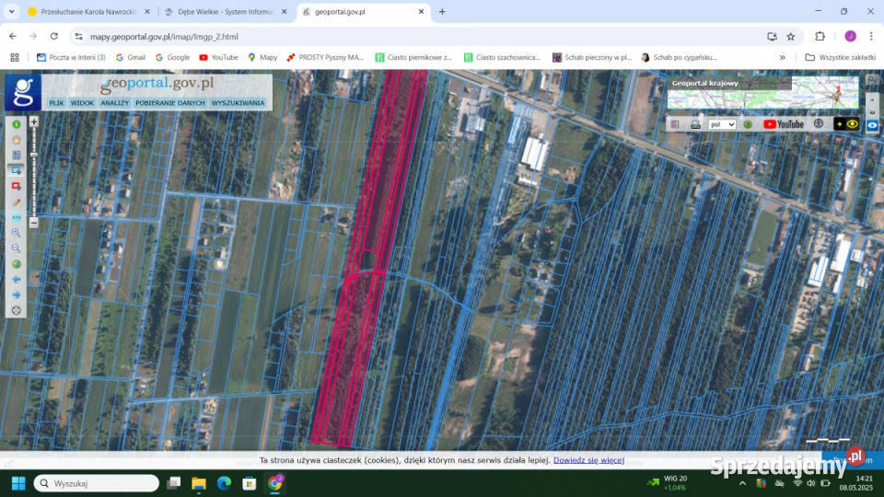Expand the hidden bookmarks overflow chevron
The image size is (884, 497).
click(783, 57)
